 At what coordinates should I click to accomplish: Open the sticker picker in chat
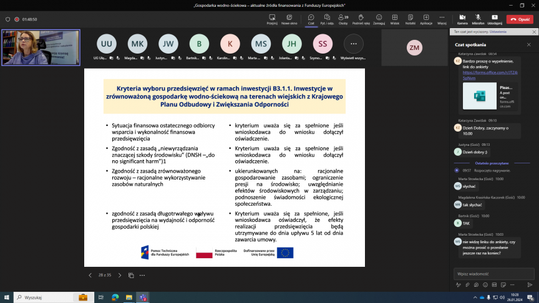(503, 285)
